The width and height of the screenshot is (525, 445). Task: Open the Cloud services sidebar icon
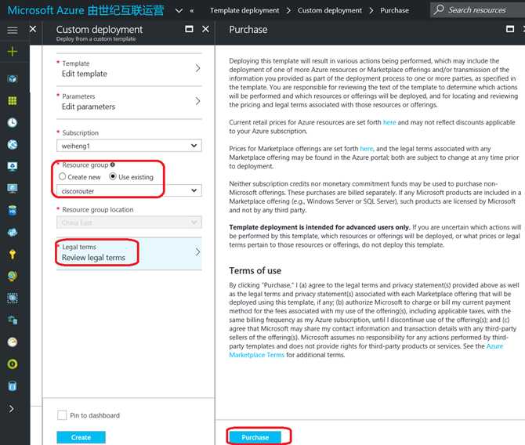(13, 233)
